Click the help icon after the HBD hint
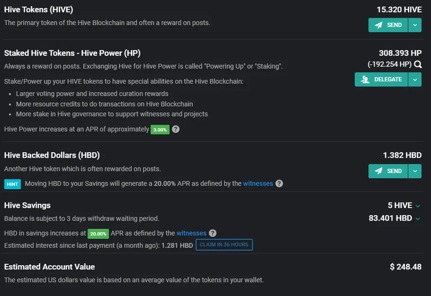Image resolution: width=431 pixels, height=296 pixels. coord(279,183)
